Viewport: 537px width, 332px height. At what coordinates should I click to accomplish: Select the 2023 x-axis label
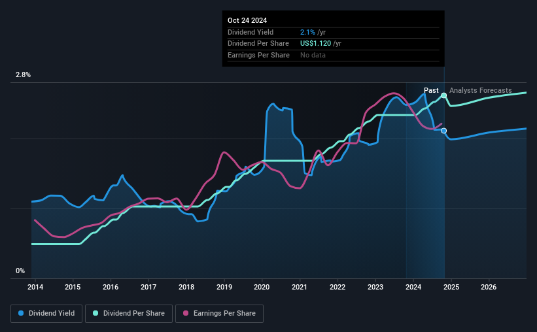pyautogui.click(x=375, y=287)
